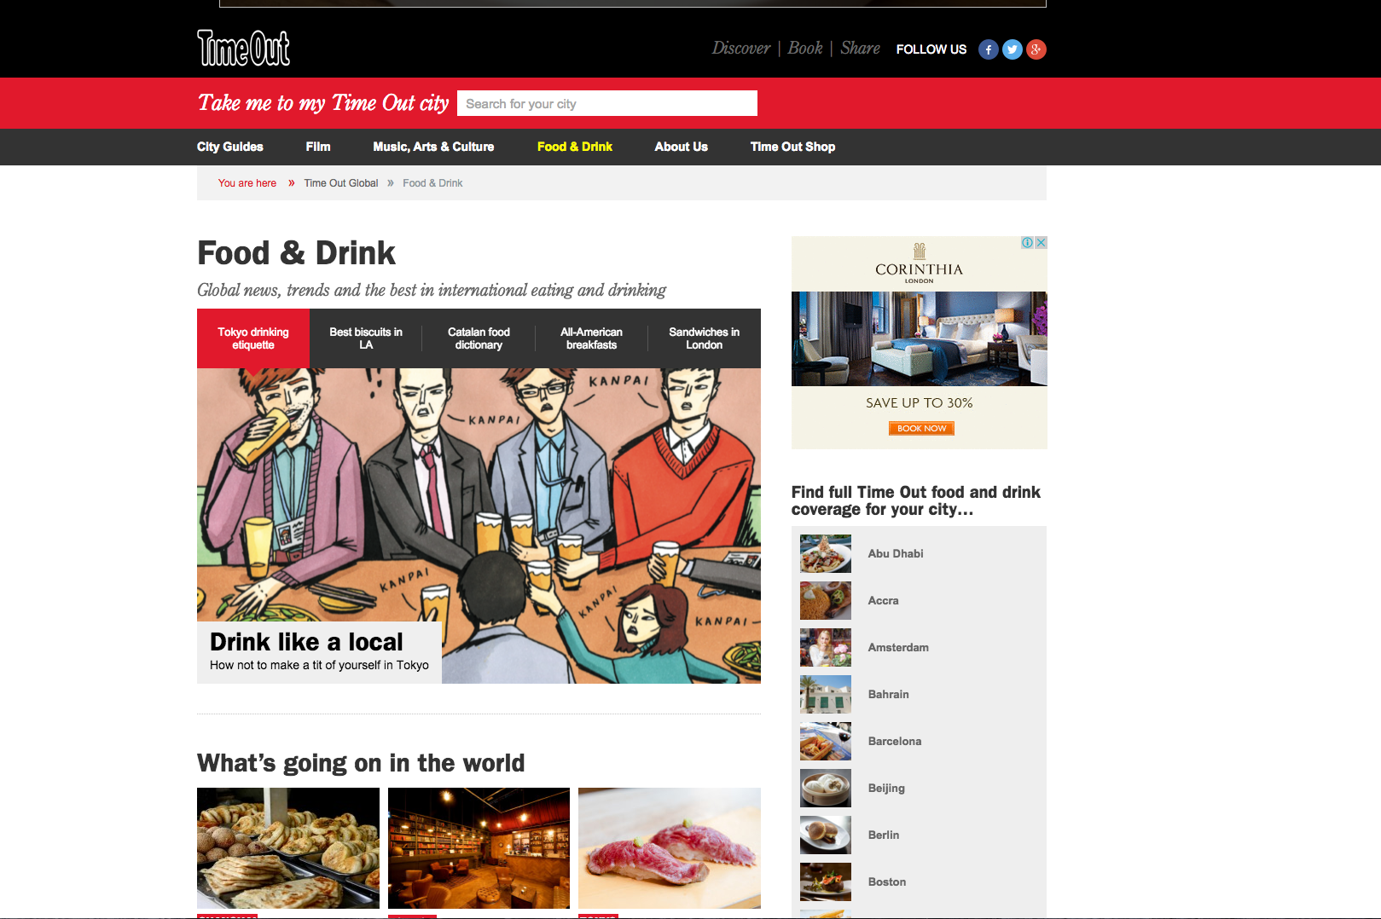Open the Facebook follow icon
The width and height of the screenshot is (1381, 919).
988,49
